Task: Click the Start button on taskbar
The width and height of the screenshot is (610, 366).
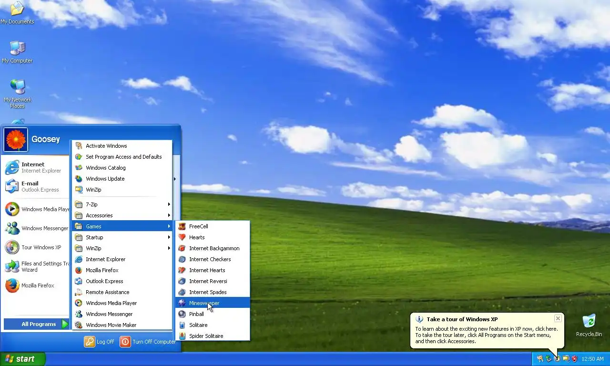Action: click(22, 359)
